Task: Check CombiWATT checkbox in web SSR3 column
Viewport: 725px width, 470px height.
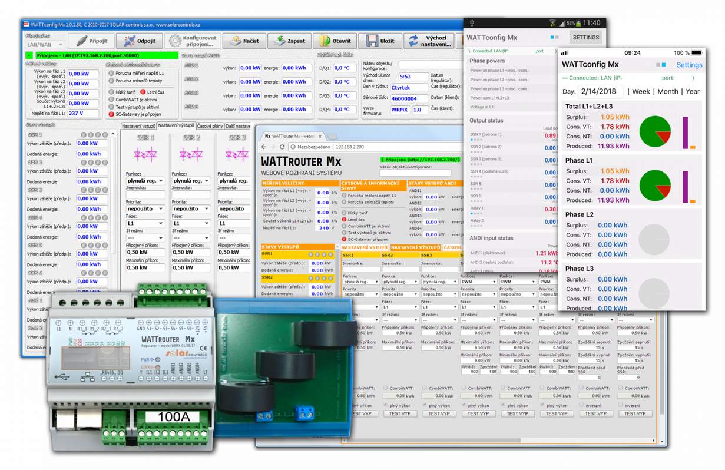Action: click(424, 388)
